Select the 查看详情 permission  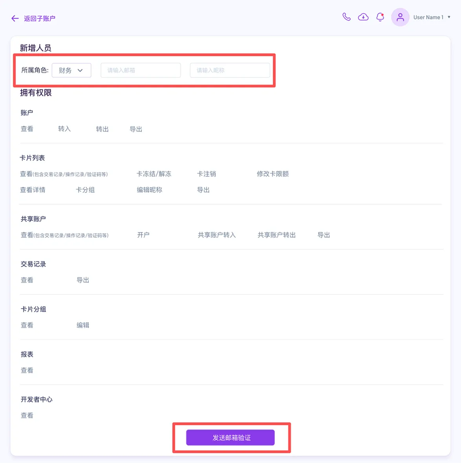(x=33, y=190)
